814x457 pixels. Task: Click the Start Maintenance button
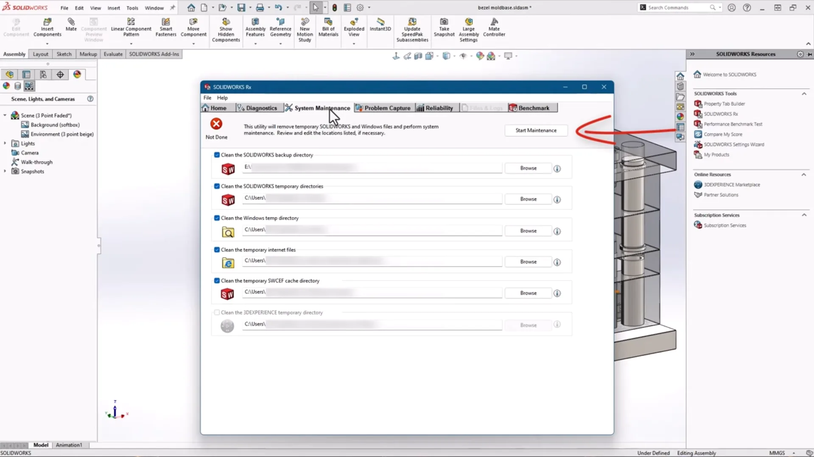536,130
